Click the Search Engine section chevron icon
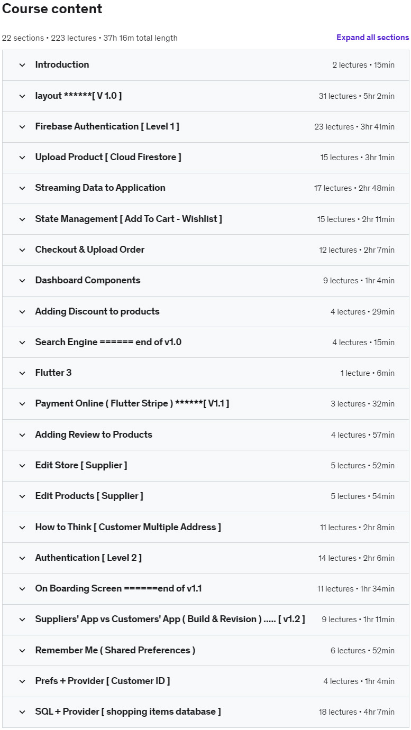 22,343
